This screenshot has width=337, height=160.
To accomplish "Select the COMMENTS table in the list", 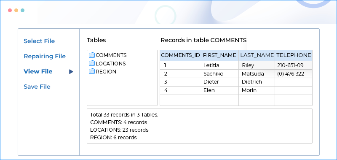I will [111, 55].
